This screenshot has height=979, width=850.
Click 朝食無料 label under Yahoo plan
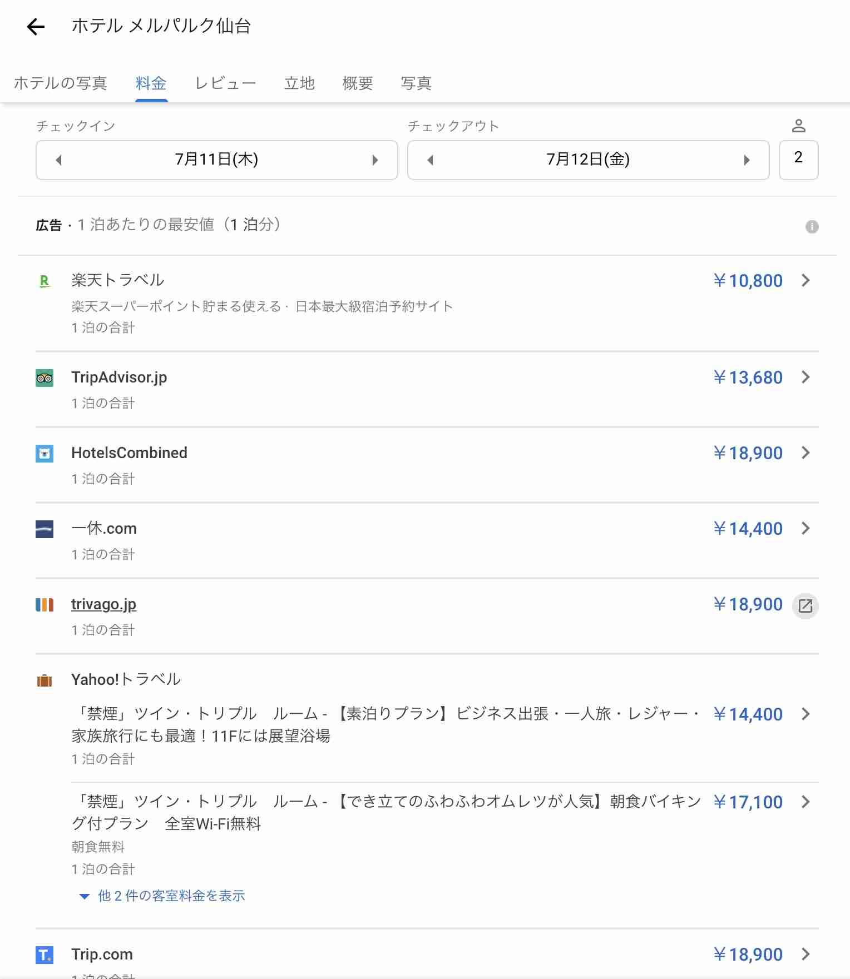tap(98, 847)
